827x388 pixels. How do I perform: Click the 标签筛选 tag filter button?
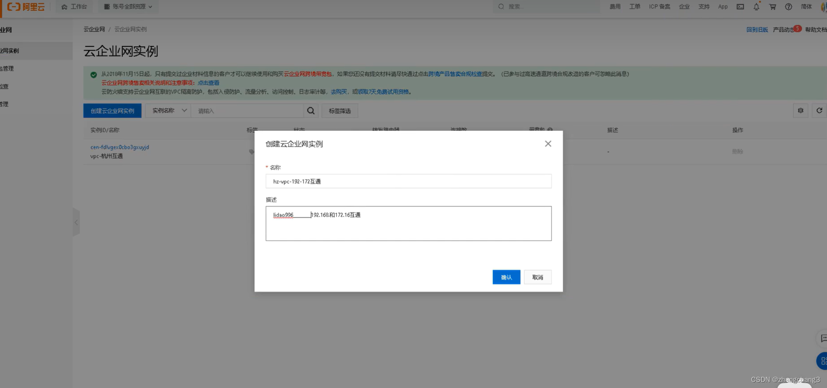[x=339, y=111]
